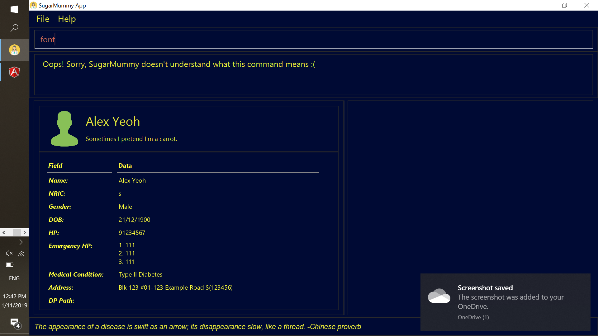Open the network Wi-Fi tray icon
Viewport: 598px width, 336px height.
(21, 254)
